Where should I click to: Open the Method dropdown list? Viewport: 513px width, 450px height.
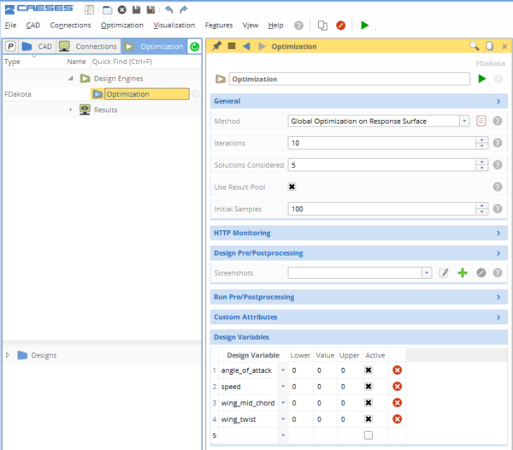(464, 121)
